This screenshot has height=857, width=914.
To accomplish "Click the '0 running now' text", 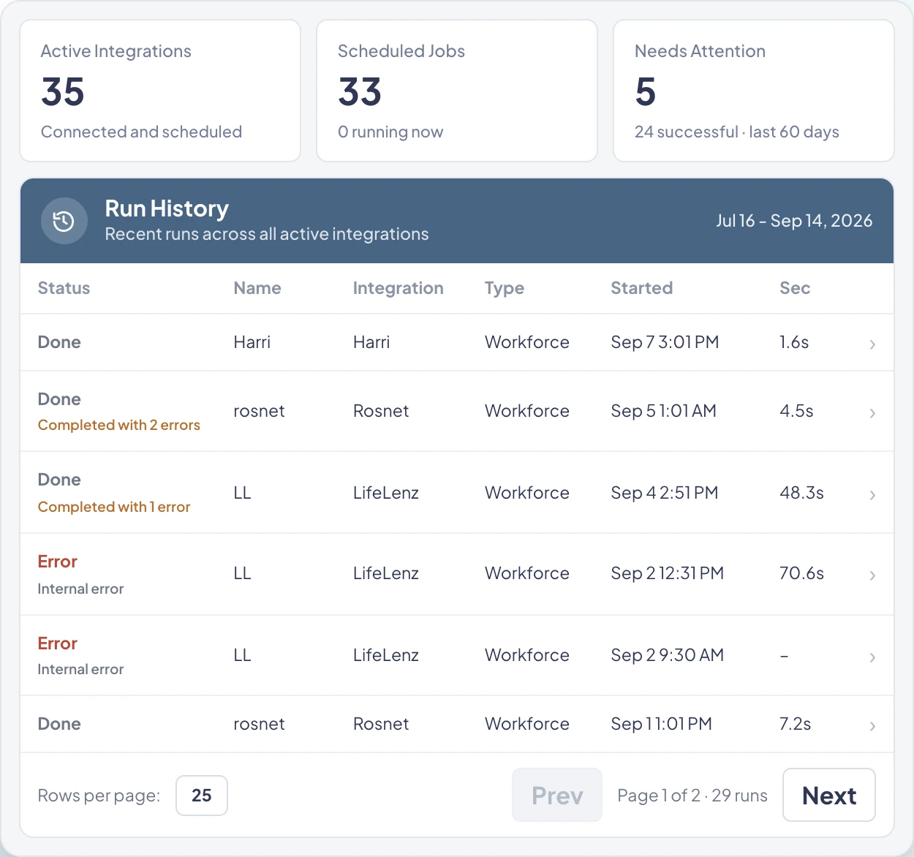I will (x=390, y=132).
